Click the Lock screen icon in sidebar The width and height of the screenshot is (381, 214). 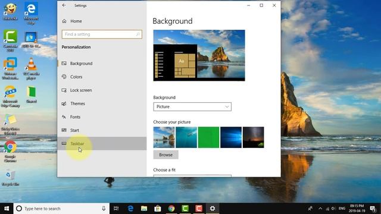(x=64, y=90)
